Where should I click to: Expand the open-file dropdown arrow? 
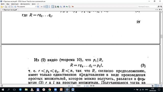(4, 7)
